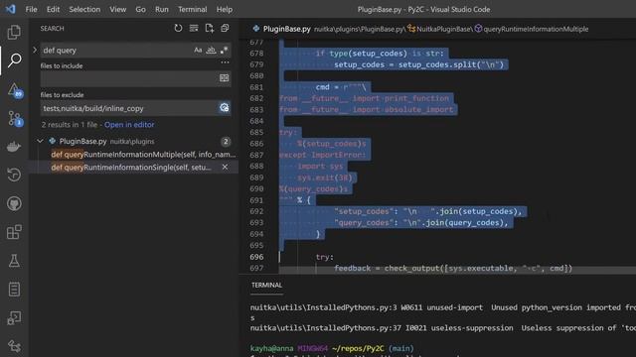Open the Terminal menu
This screenshot has height=357, width=636.
click(192, 9)
